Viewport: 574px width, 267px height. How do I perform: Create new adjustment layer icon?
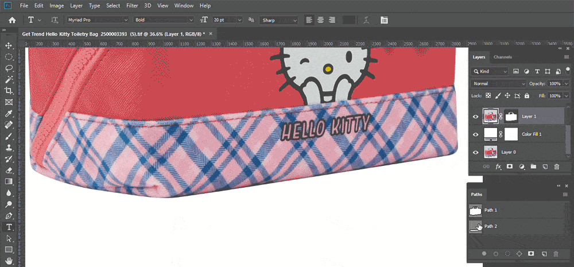[x=522, y=167]
